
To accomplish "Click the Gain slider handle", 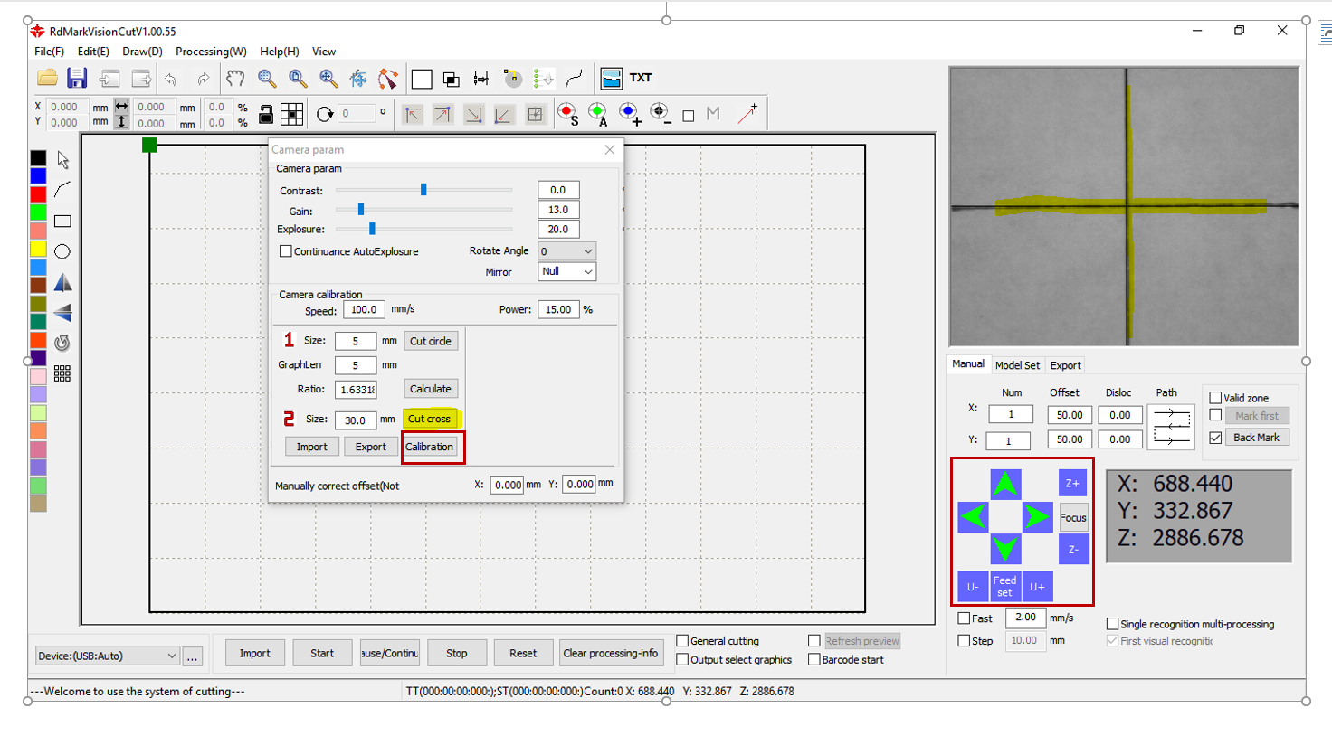I will pos(361,210).
